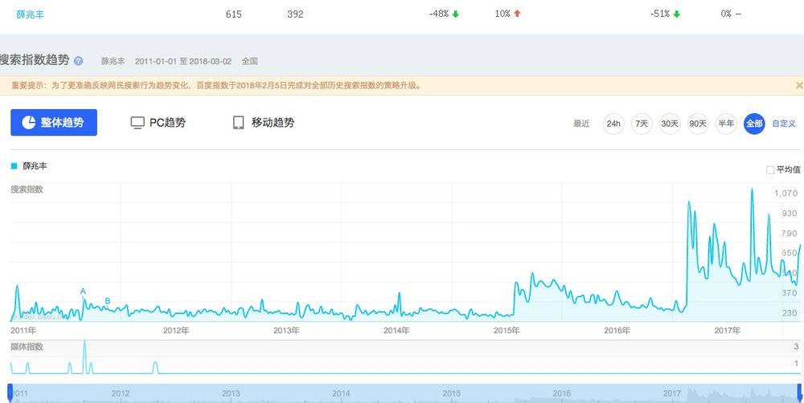Click event marker A on the chart
Viewport: 804px width, 403px height.
[x=83, y=291]
